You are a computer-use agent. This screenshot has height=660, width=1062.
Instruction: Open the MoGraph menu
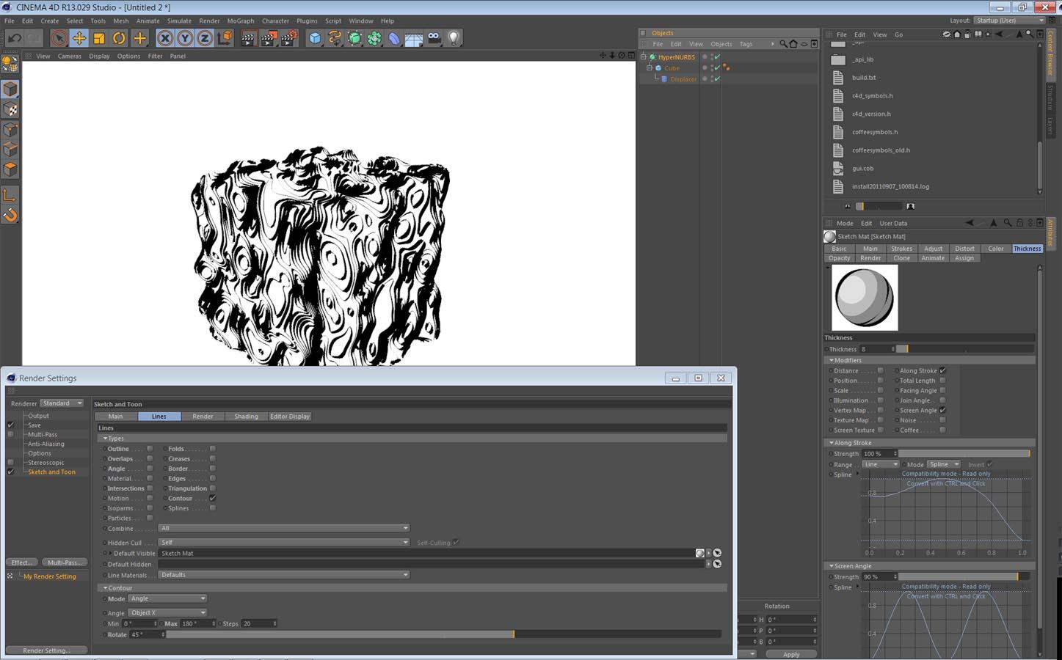[x=240, y=21]
